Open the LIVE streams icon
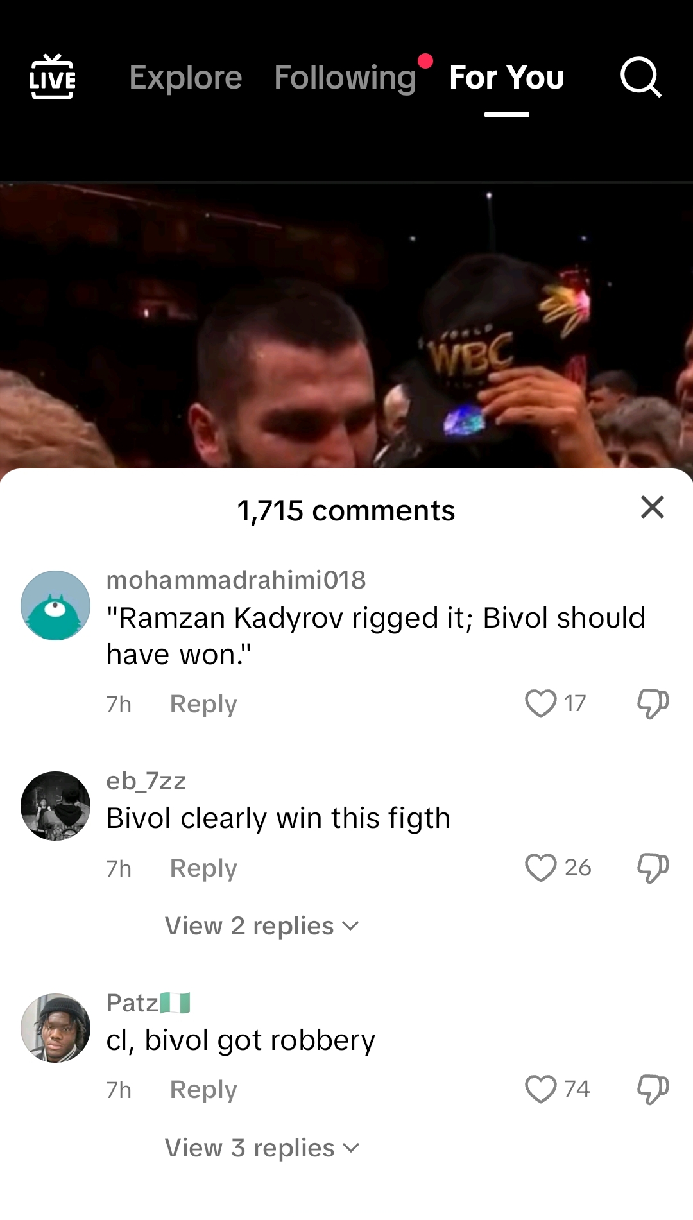 point(53,77)
